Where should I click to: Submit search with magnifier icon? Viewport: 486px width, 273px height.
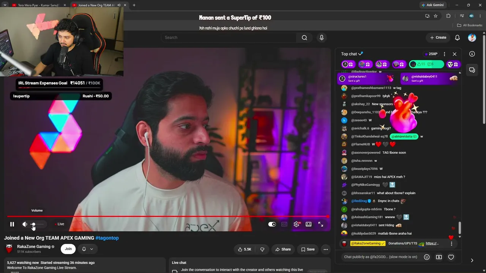click(x=305, y=38)
